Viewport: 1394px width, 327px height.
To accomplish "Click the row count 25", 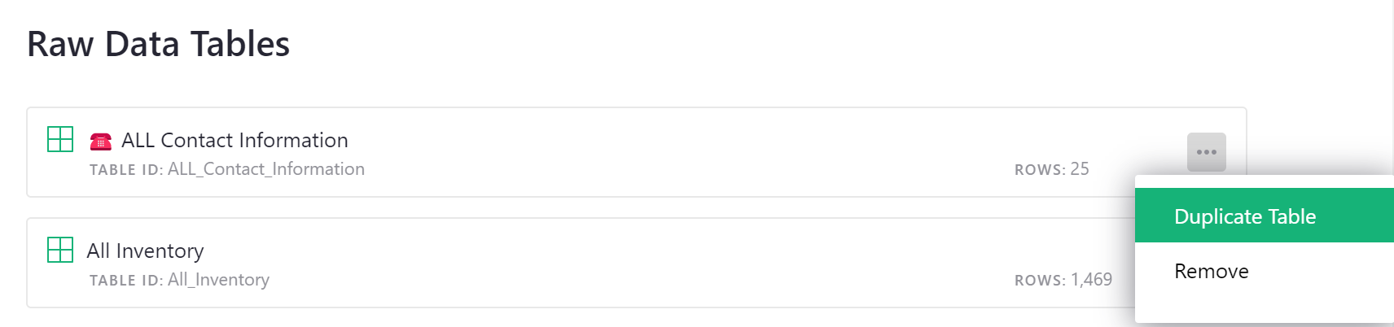I will click(x=1079, y=169).
